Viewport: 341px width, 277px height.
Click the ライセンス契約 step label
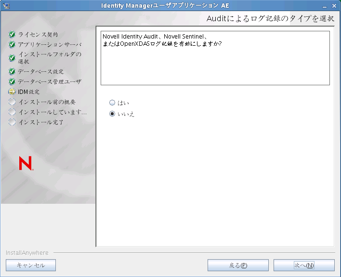click(38, 34)
